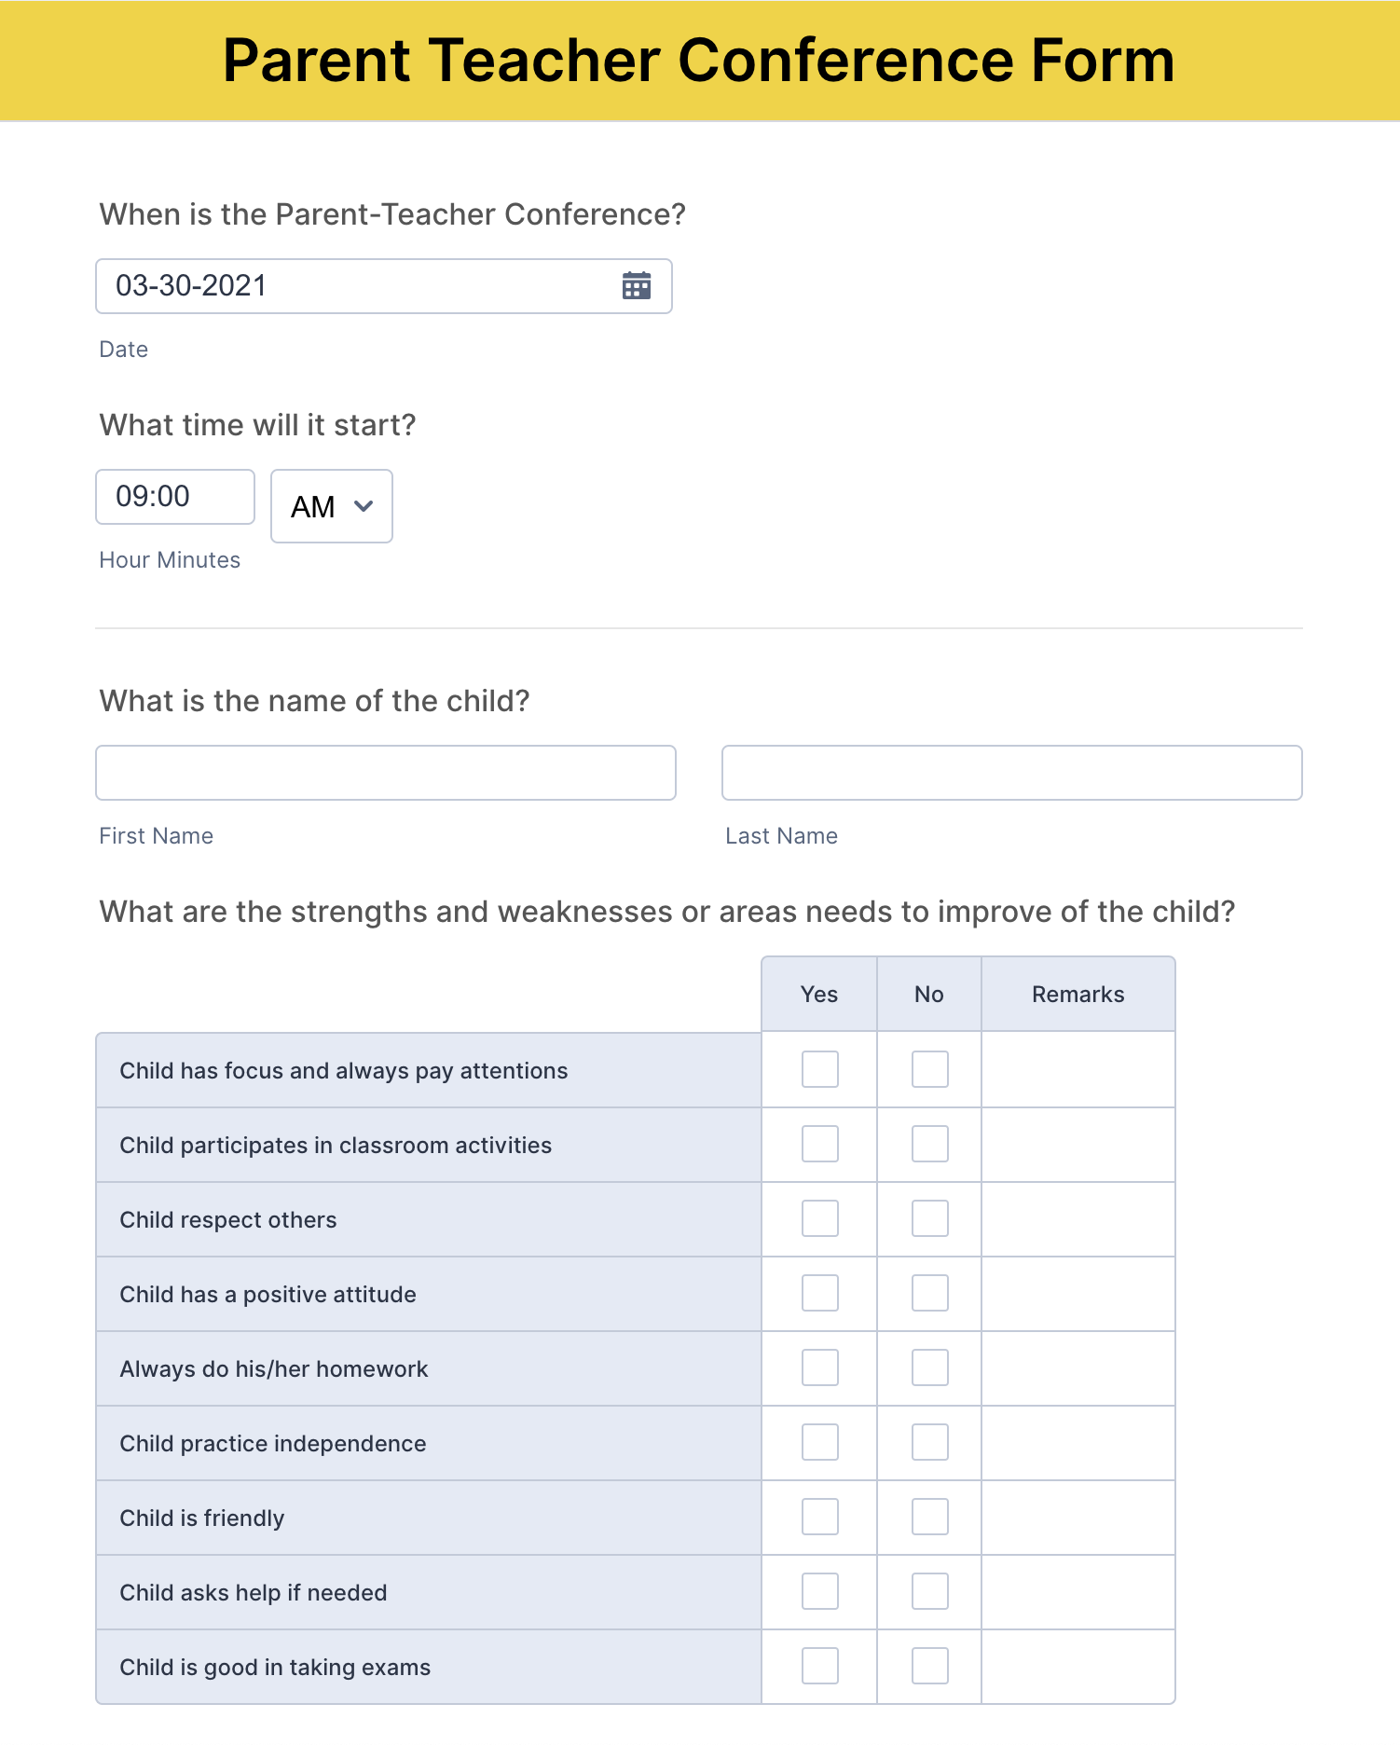Screen dimensions: 1400x1745
Task: Focus the child's Last Name field
Action: point(1011,773)
